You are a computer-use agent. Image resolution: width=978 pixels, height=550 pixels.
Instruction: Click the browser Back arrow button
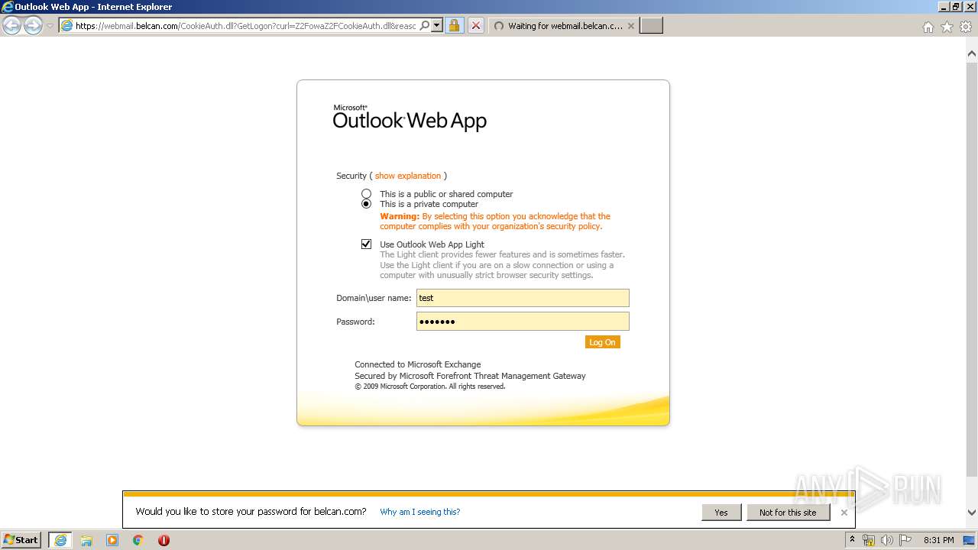coord(11,25)
